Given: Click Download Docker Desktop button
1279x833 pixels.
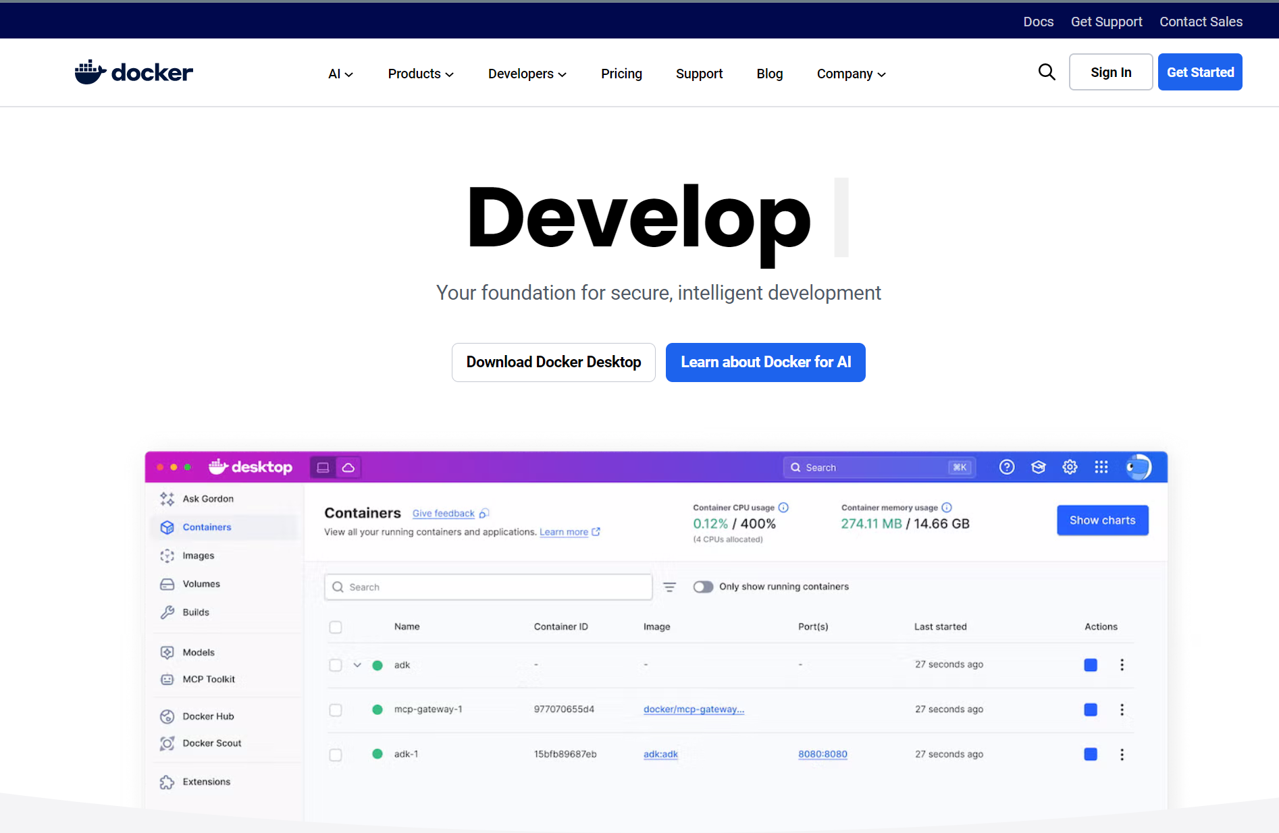Looking at the screenshot, I should (x=553, y=362).
